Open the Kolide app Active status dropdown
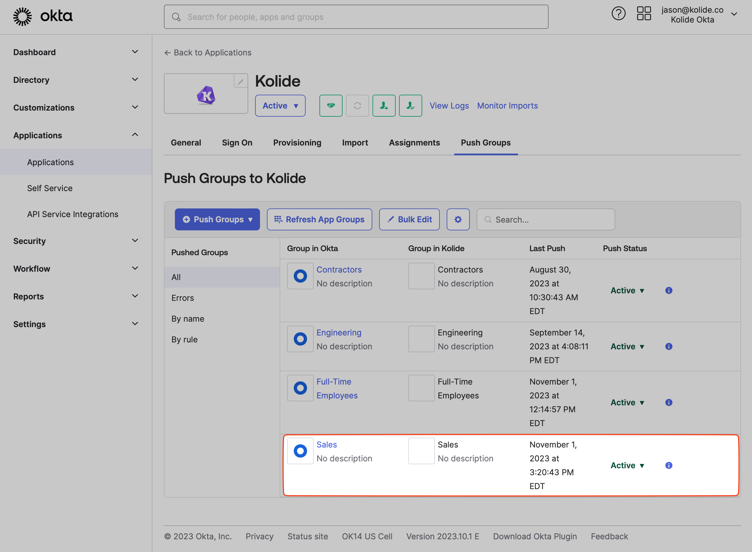 (x=280, y=106)
